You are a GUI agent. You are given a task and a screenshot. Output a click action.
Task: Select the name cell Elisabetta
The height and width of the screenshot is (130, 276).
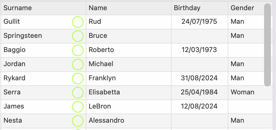(x=104, y=92)
